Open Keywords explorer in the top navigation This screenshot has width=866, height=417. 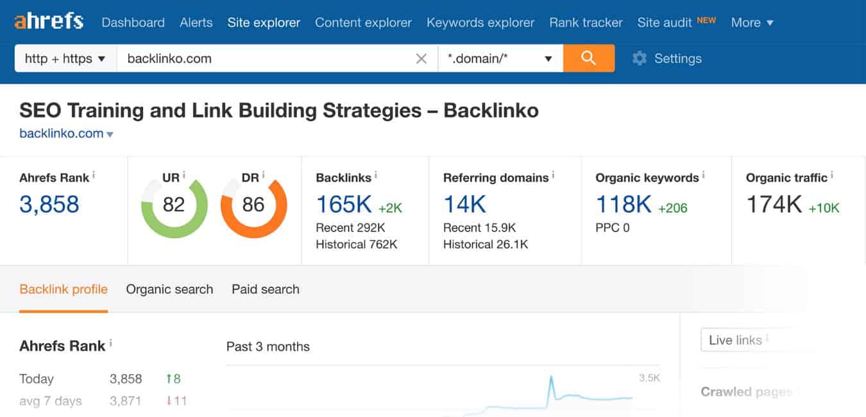point(480,22)
